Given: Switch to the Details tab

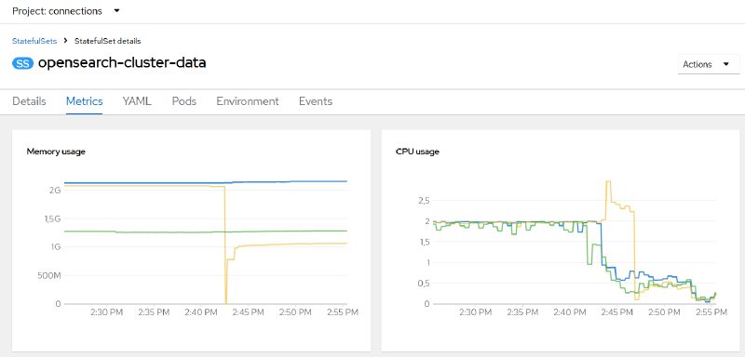Looking at the screenshot, I should [29, 101].
